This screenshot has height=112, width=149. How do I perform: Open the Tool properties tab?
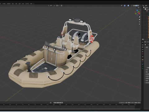click(x=142, y=42)
